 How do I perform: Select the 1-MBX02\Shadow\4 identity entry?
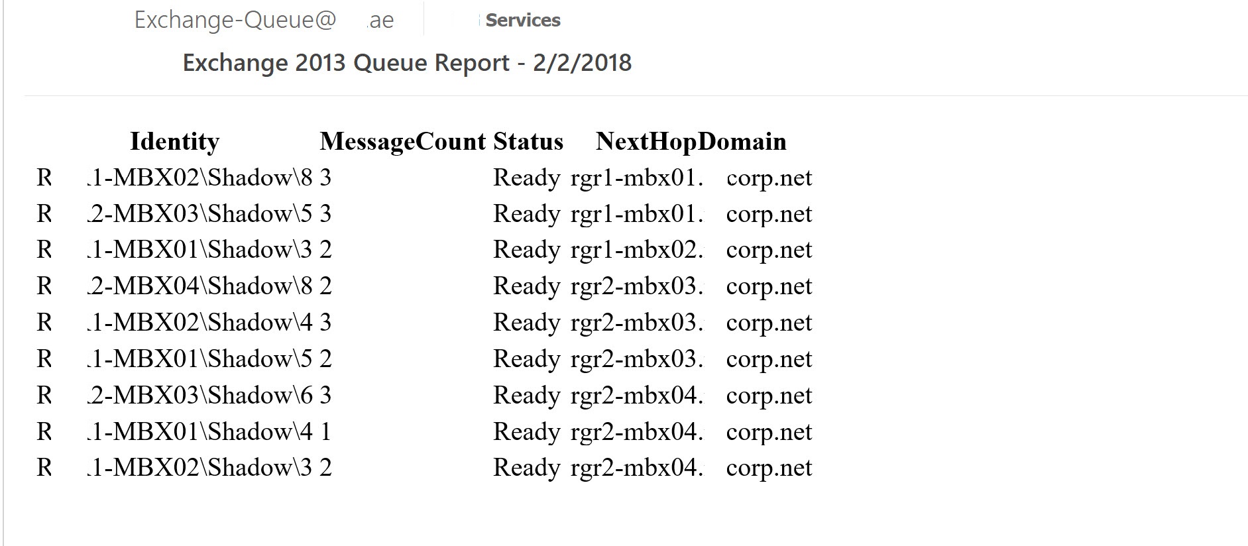click(x=199, y=322)
